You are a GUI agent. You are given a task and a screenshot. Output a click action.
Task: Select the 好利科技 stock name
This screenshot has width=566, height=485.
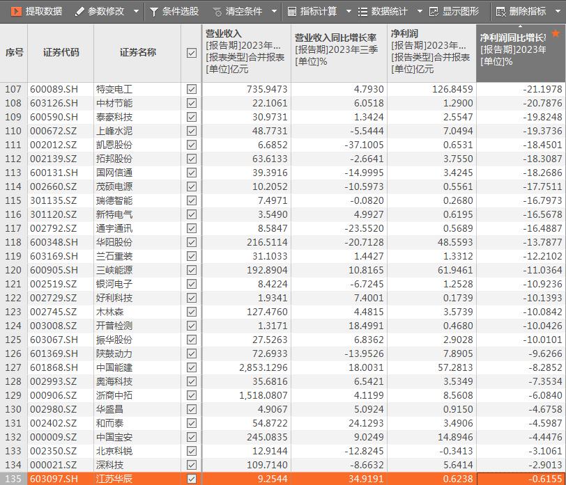[x=114, y=298]
